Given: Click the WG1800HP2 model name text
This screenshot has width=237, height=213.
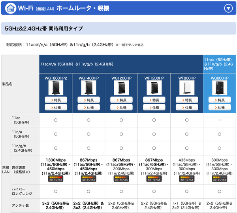Looking at the screenshot, I should click(x=56, y=78).
